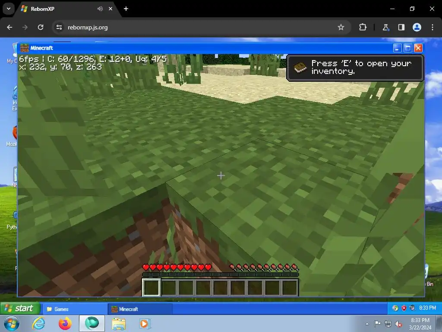Click the experience bar

pos(221,275)
